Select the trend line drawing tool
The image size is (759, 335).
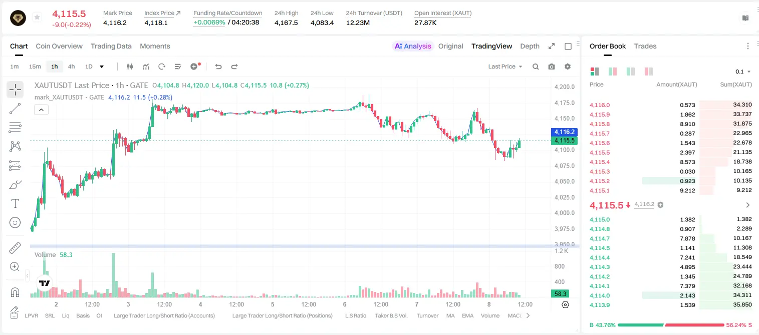15,108
